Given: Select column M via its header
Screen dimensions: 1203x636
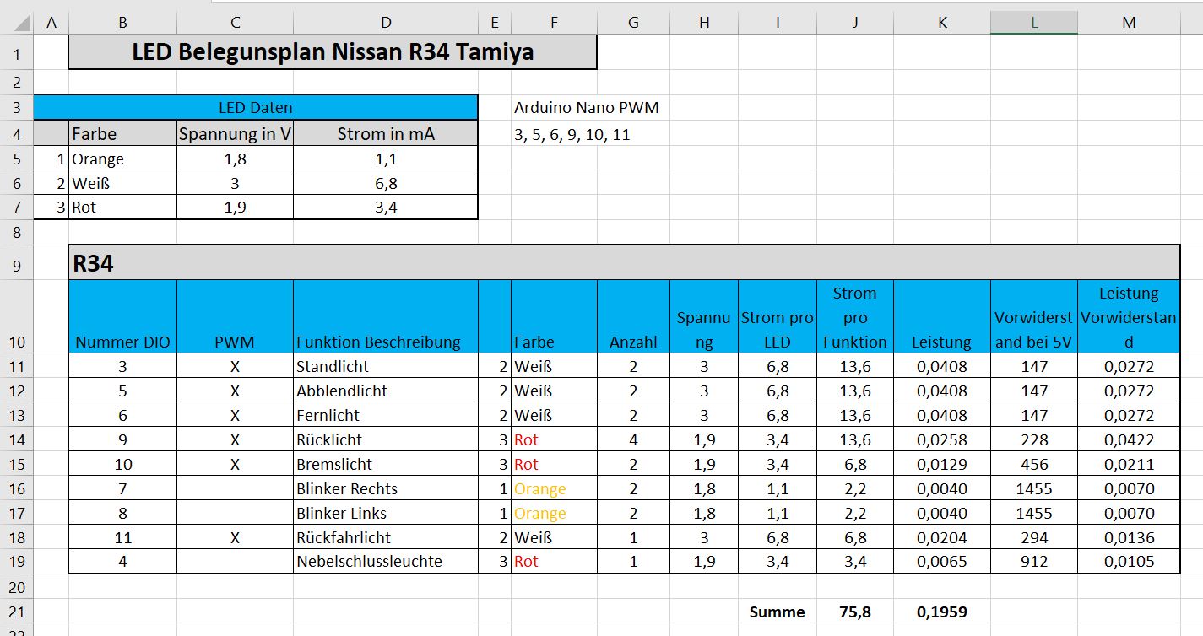Looking at the screenshot, I should pyautogui.click(x=1129, y=23).
